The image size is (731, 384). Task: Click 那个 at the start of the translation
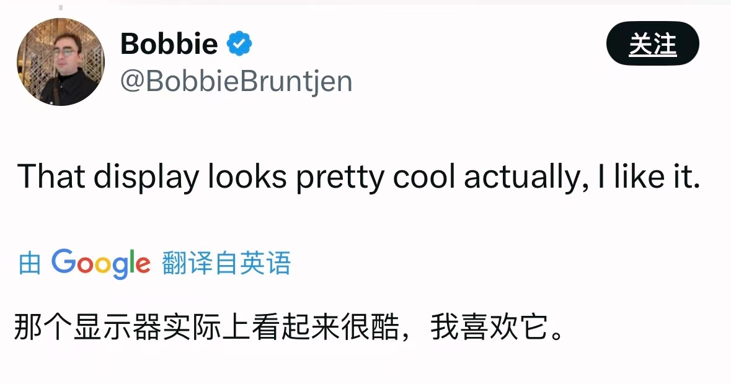[x=43, y=327]
